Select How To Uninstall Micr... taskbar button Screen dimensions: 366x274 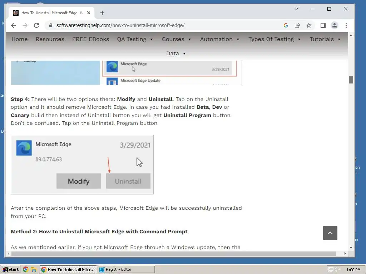point(68,269)
